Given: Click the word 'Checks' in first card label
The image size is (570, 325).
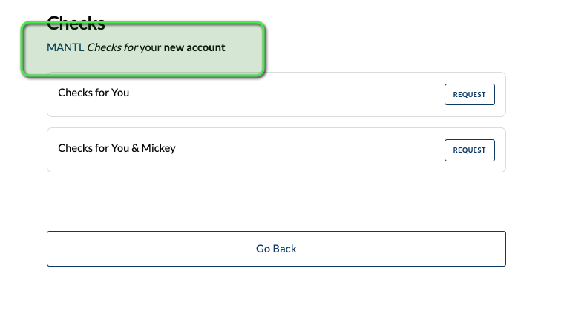Looking at the screenshot, I should 74,93.
